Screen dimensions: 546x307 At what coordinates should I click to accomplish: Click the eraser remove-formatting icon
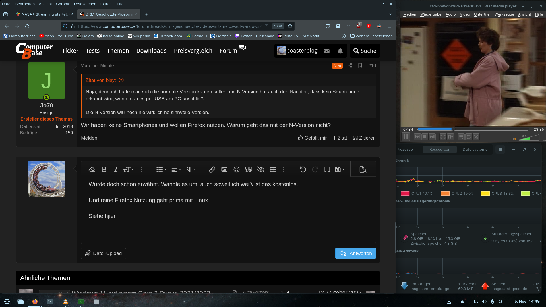tap(92, 170)
